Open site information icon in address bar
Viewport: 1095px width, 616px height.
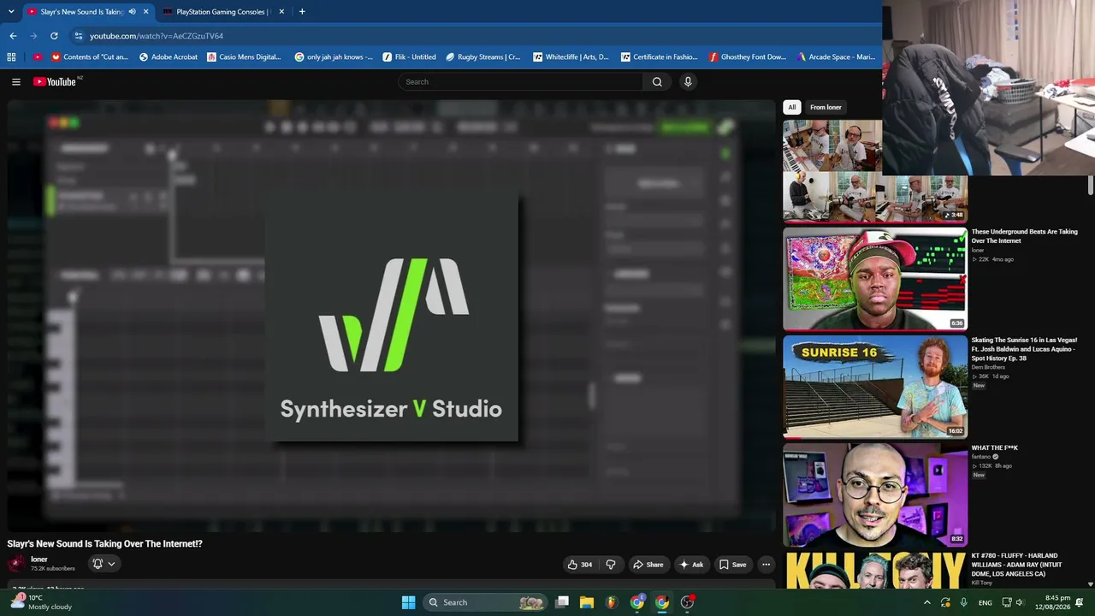(x=79, y=36)
